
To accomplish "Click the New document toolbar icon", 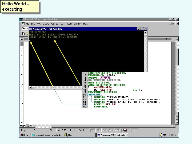I will point(23,33).
